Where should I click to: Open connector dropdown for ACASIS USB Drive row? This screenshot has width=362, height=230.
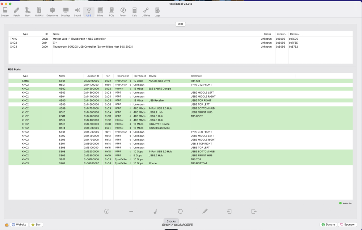(x=123, y=81)
